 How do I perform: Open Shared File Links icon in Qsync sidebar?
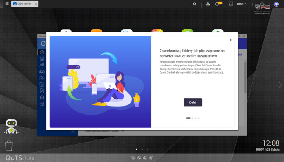(42, 91)
